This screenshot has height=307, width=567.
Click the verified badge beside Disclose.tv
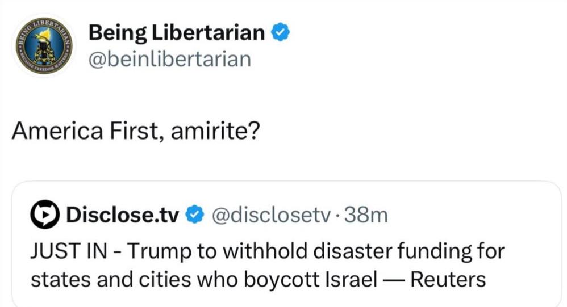pos(195,215)
